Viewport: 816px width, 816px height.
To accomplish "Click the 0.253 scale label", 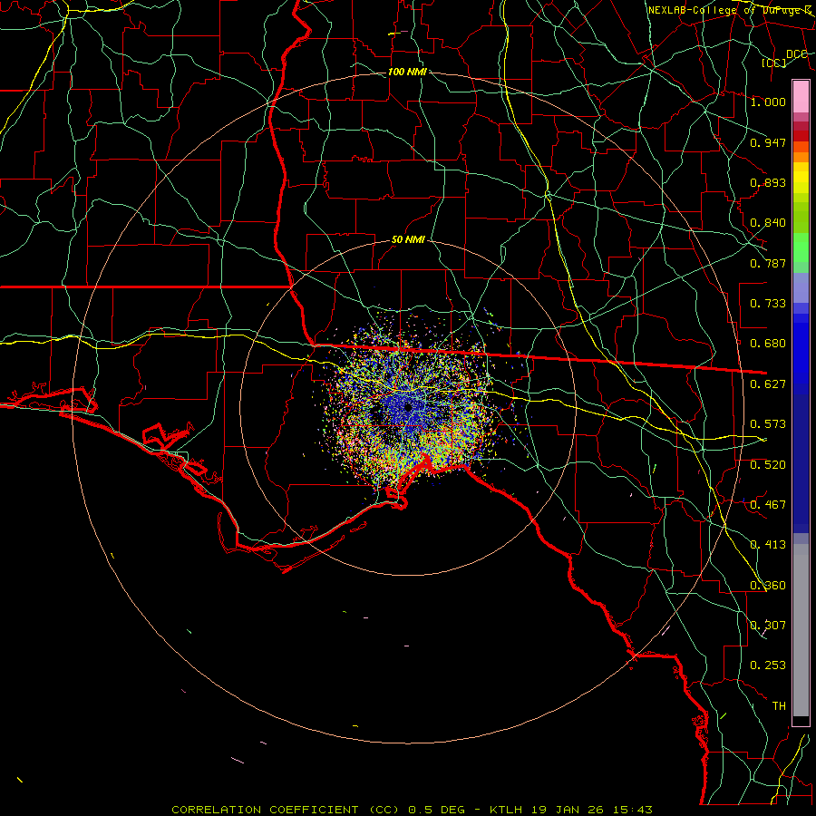I will 768,665.
